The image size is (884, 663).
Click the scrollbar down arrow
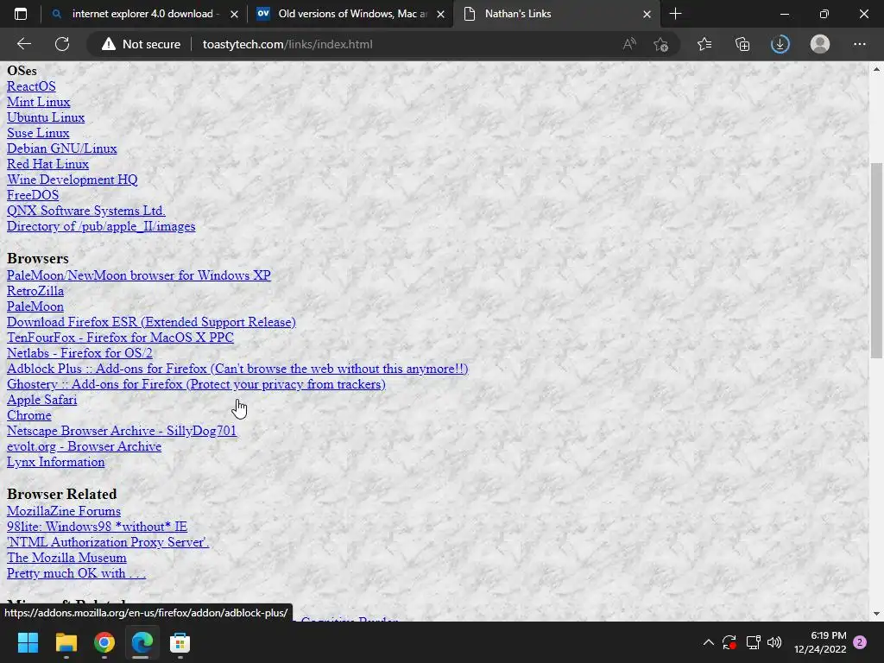pyautogui.click(x=876, y=614)
